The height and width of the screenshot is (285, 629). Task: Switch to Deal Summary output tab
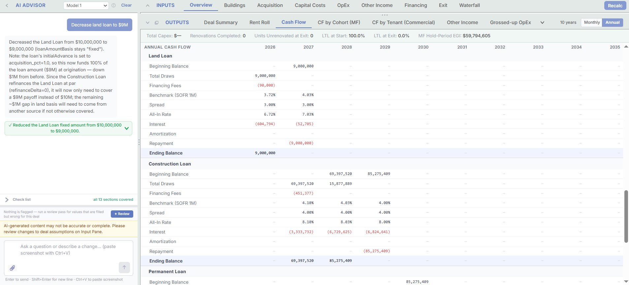(221, 22)
